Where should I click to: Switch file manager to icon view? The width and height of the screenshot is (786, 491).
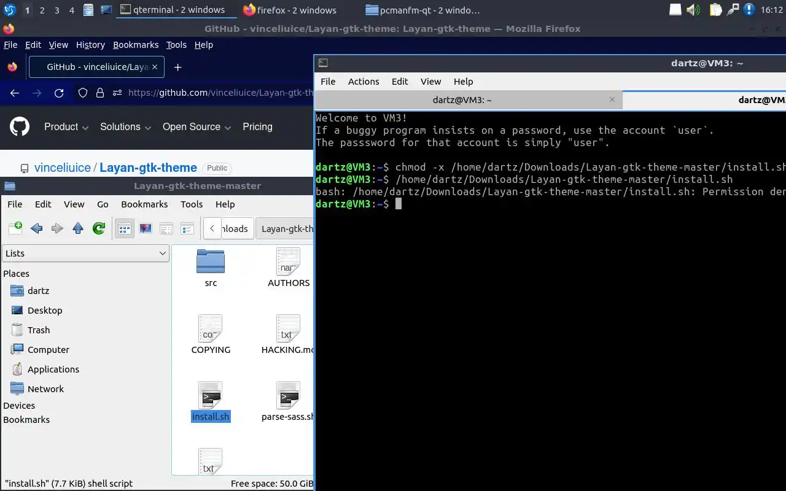coord(125,228)
